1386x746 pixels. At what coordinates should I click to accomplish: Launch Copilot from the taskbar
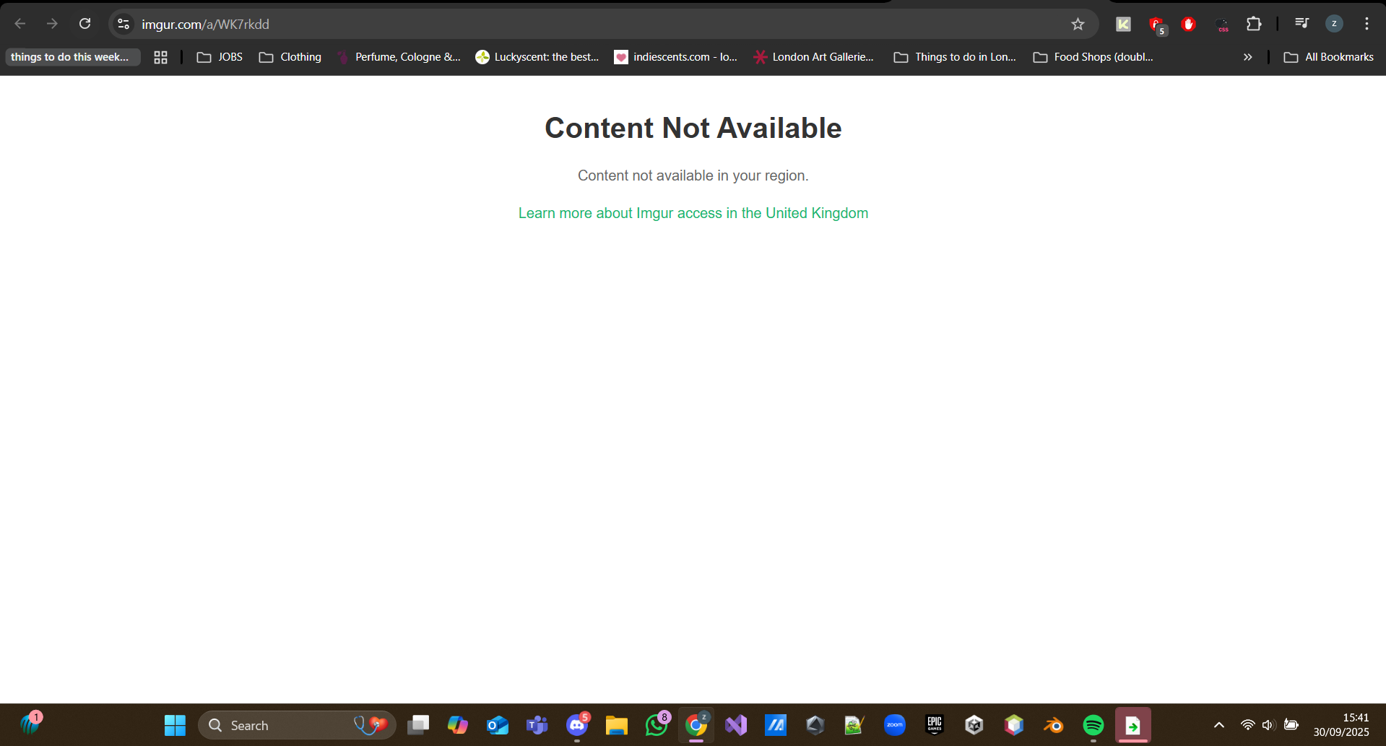[x=458, y=725]
